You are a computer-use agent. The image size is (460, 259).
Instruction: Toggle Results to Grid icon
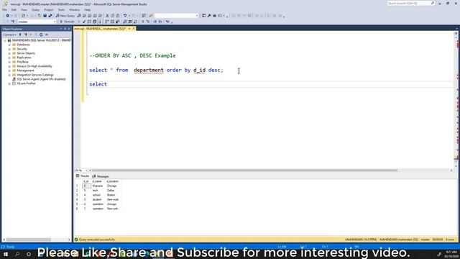pyautogui.click(x=130, y=22)
